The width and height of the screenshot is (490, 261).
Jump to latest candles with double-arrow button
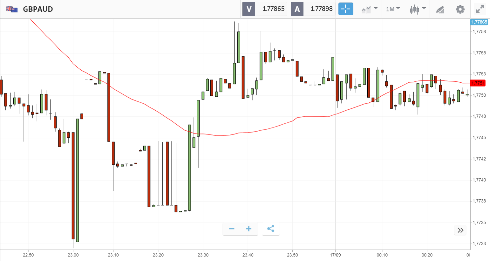pos(460,230)
